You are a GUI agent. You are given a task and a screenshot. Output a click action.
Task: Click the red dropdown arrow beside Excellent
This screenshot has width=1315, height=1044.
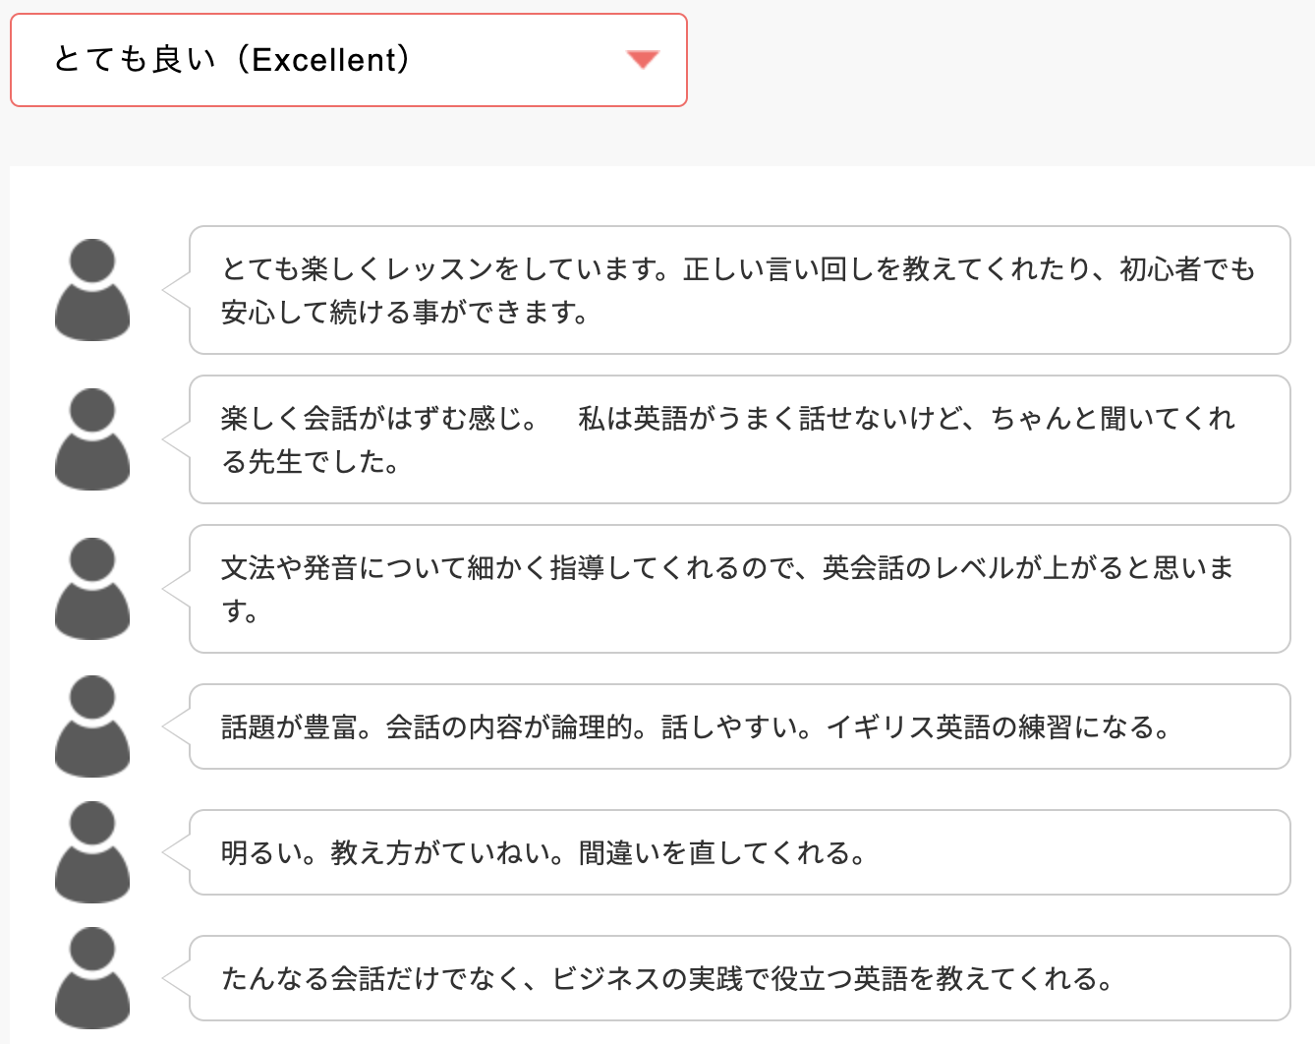click(643, 60)
